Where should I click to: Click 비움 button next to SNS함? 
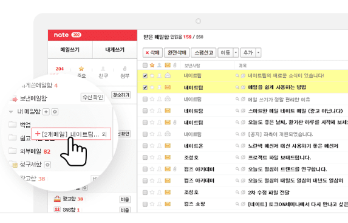125,210
